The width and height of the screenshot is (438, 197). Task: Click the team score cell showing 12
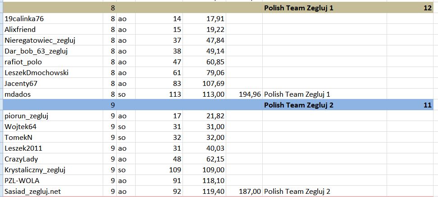point(410,8)
